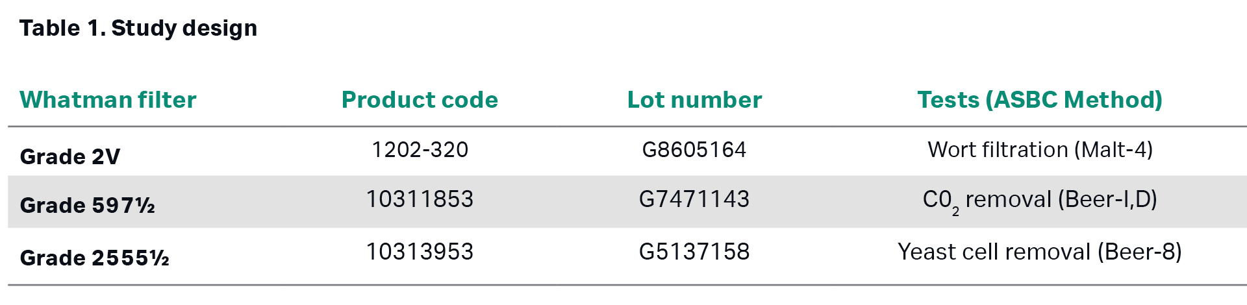Viewport: 1247px width, 305px height.
Task: Select lot number G5137158
Action: [x=694, y=252]
